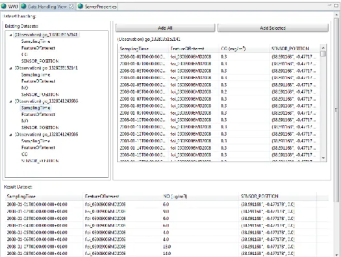Screen dimensions: 341x257
Task: Sort upper table by CO (mg/m³) column
Action: 244,49
